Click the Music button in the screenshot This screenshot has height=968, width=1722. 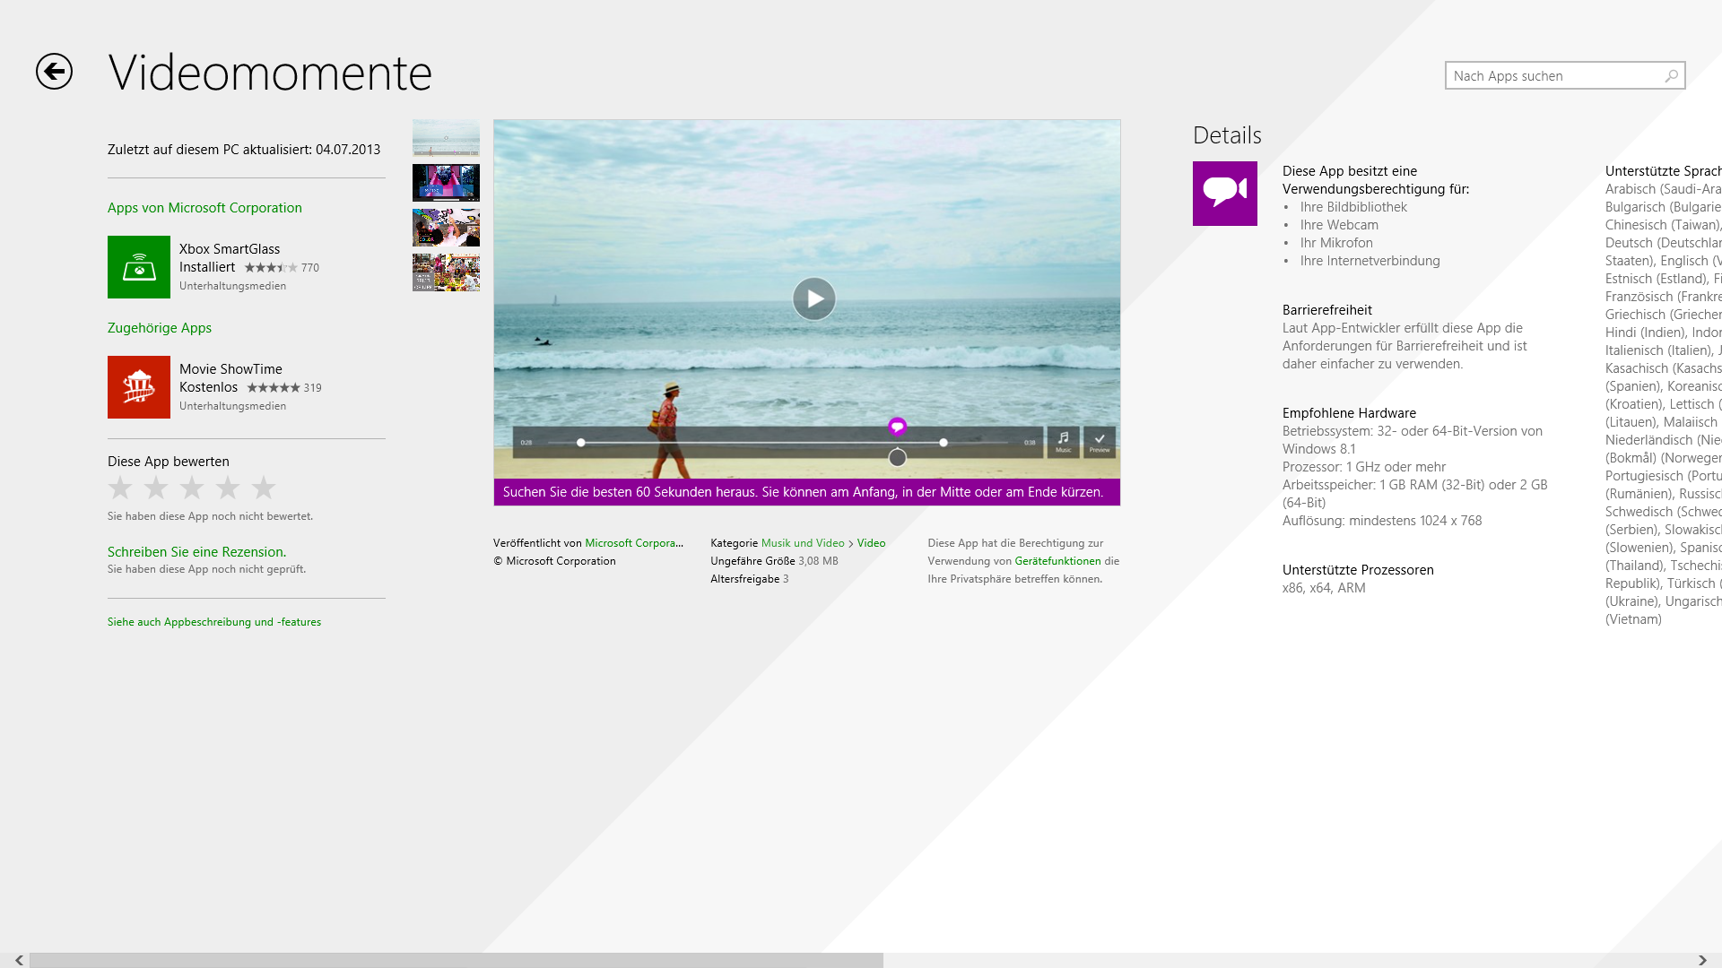[x=1064, y=441]
